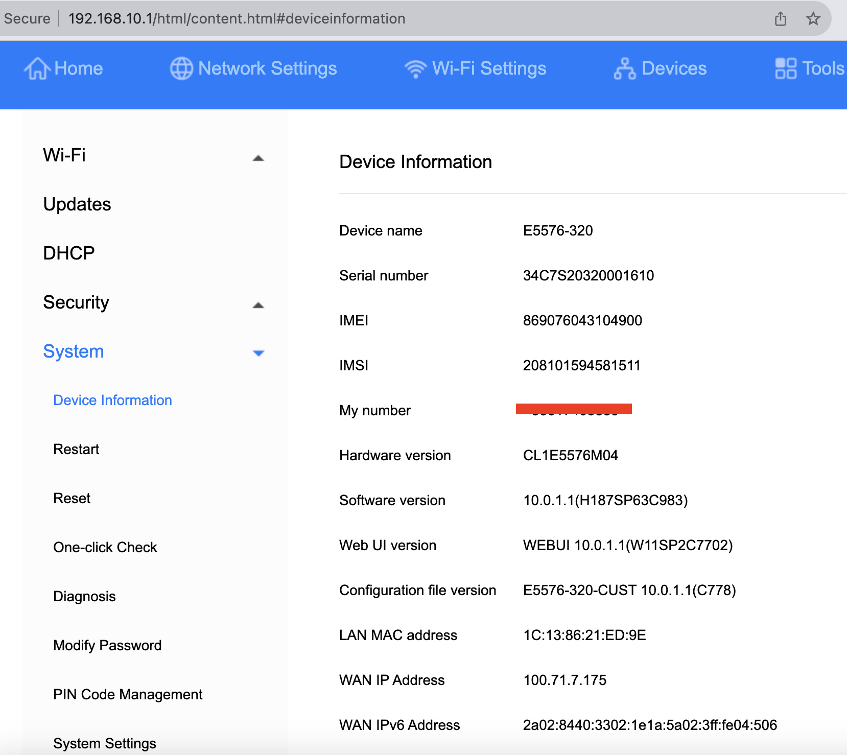Collapse the System section arrow
Image resolution: width=847 pixels, height=755 pixels.
pyautogui.click(x=258, y=353)
